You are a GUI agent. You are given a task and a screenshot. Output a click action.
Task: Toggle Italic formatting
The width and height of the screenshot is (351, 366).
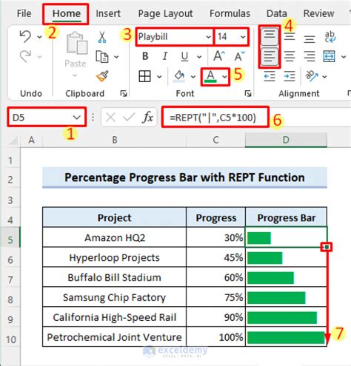point(165,56)
